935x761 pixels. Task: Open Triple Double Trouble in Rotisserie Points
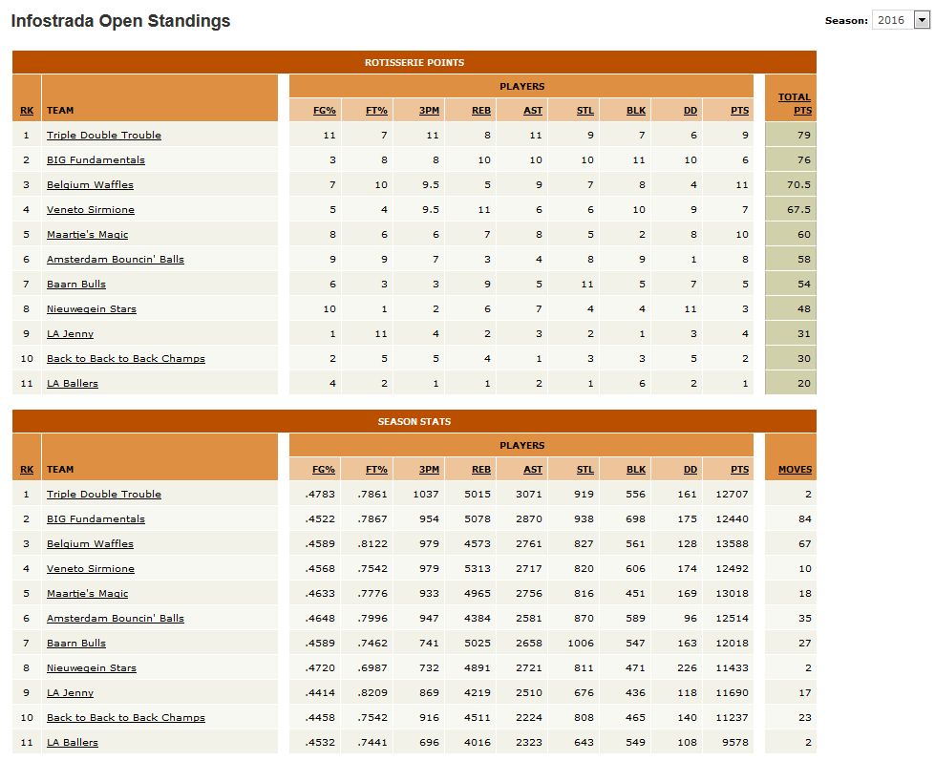[x=104, y=135]
